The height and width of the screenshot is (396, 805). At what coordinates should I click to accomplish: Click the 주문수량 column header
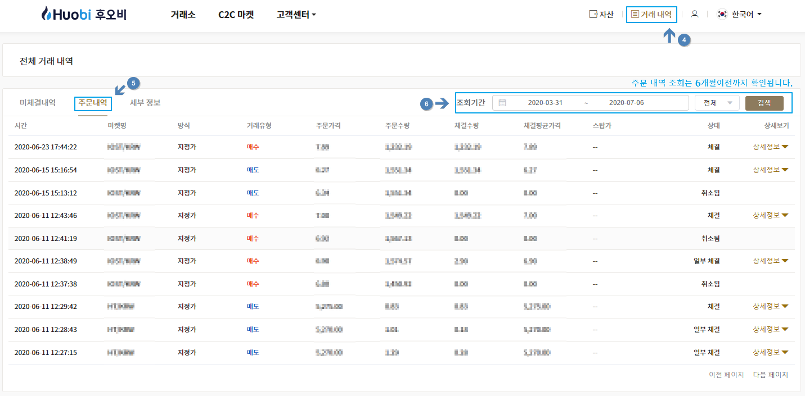[x=398, y=125]
